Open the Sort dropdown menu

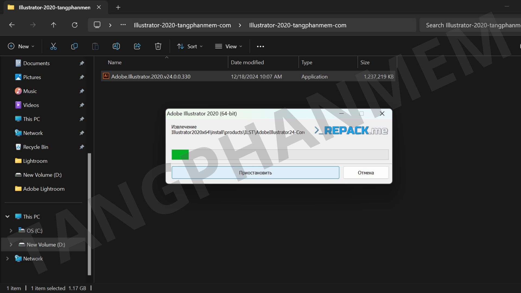[x=190, y=46]
